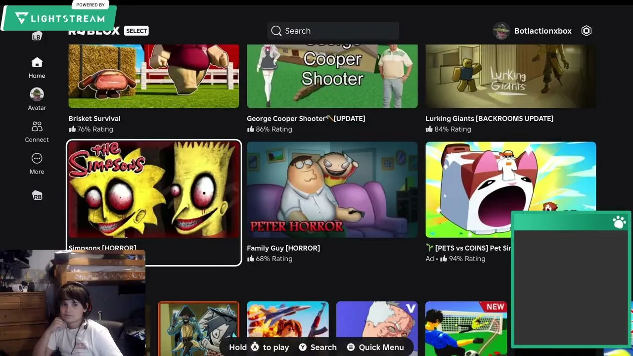Image resolution: width=633 pixels, height=356 pixels.
Task: Click the 68% Rating text
Action: coord(274,259)
